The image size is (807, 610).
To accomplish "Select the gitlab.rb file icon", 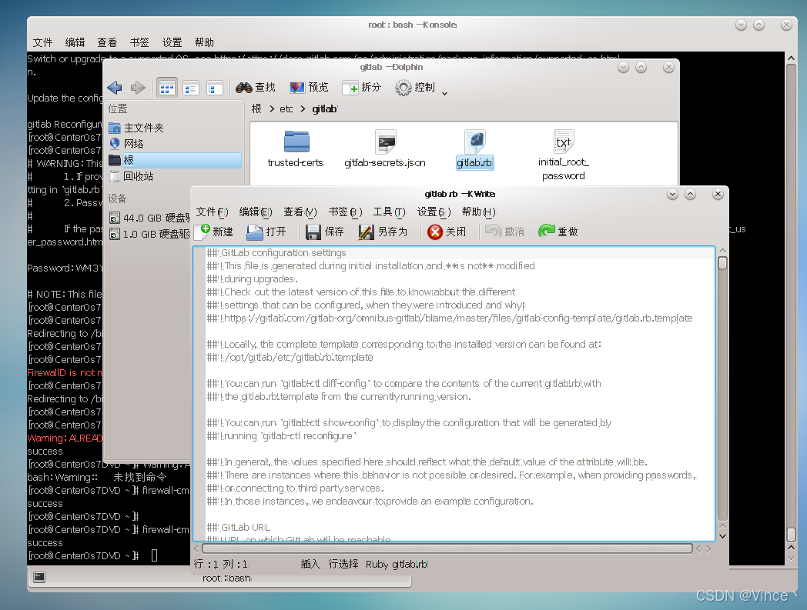I will 474,142.
